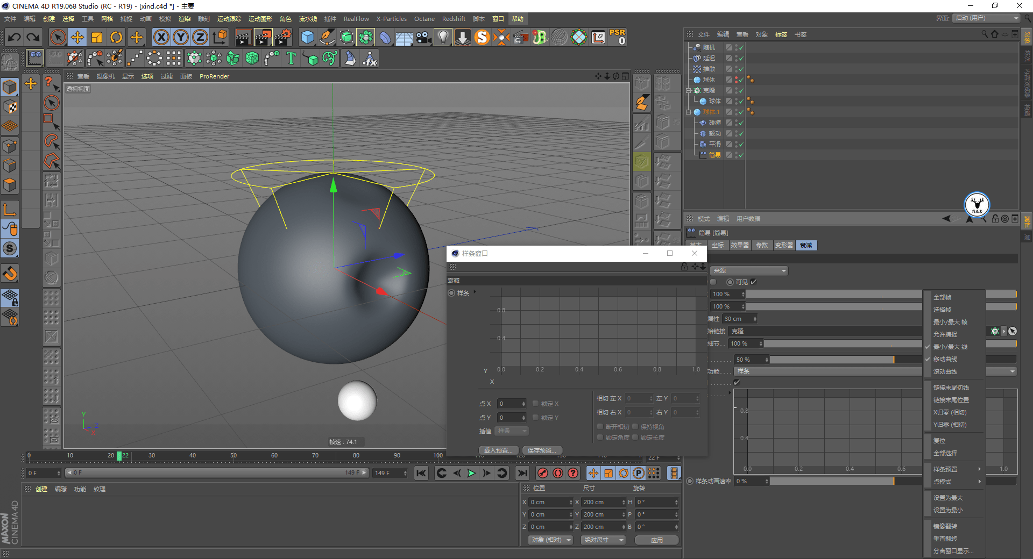Screen dimensions: 1033x559
Task: Enable the 断开相切 checkbox
Action: coord(600,426)
